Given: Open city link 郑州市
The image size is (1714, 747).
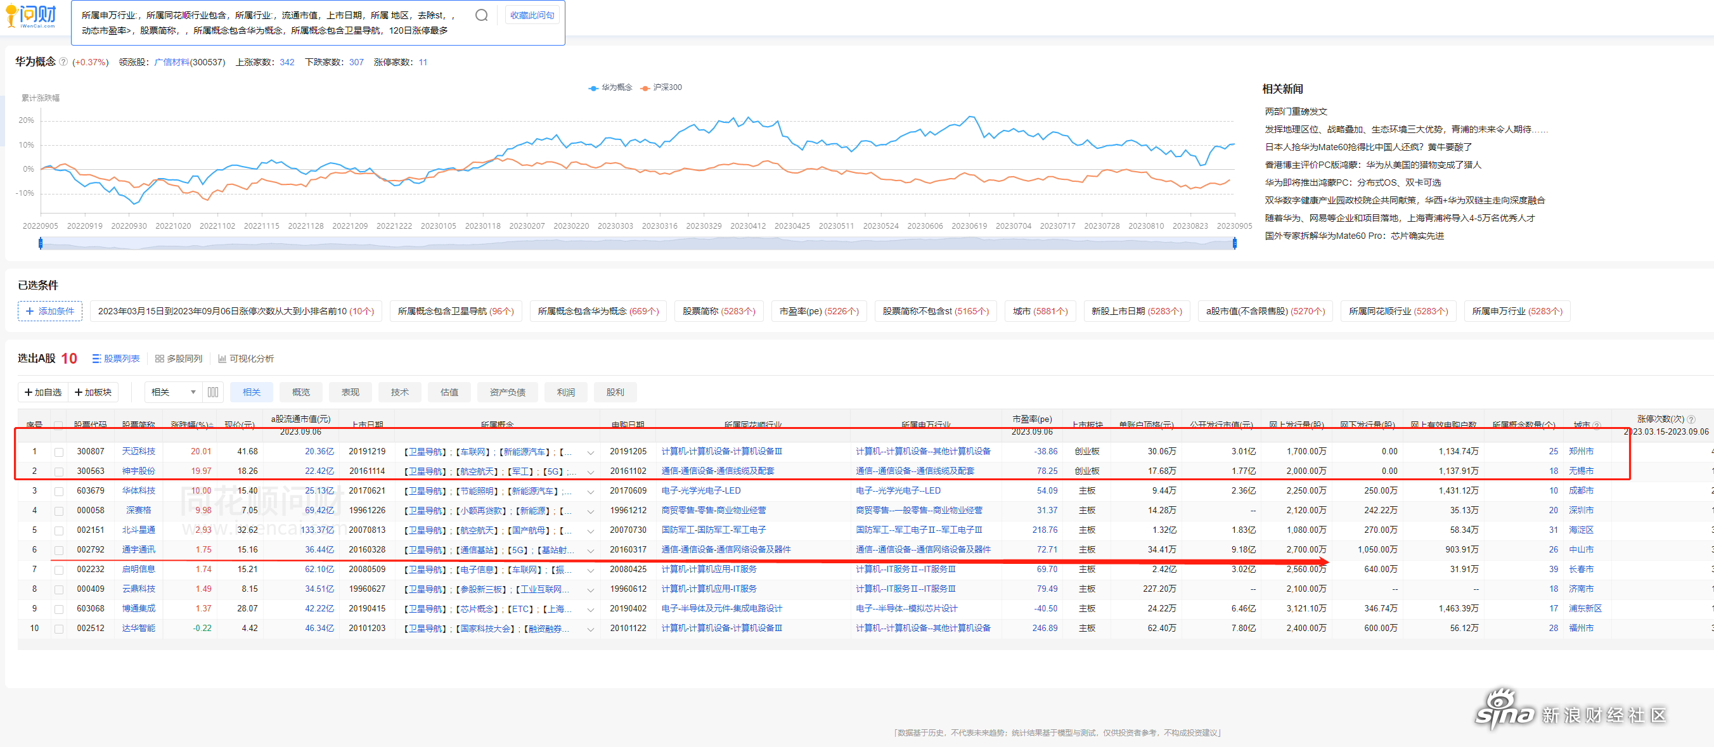Looking at the screenshot, I should click(1581, 452).
